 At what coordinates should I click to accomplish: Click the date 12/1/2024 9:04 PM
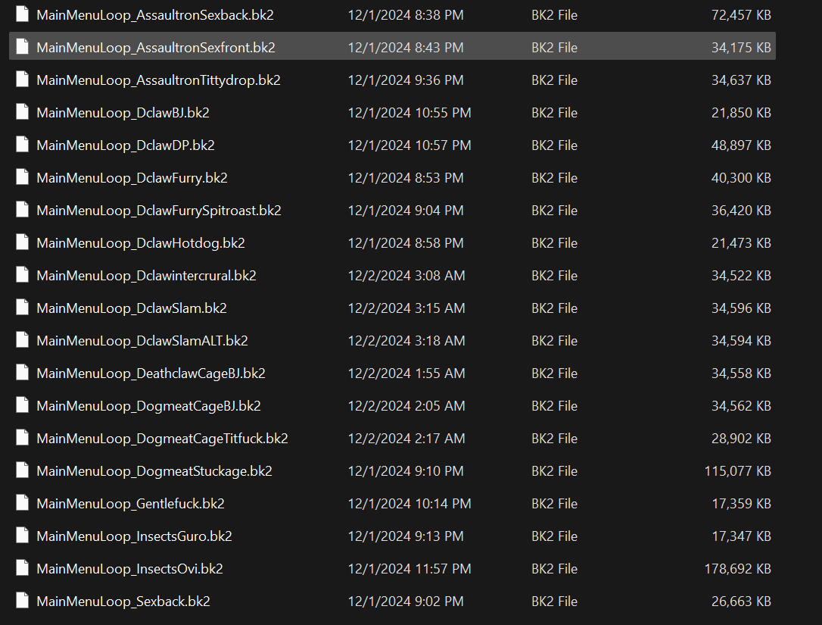point(406,211)
